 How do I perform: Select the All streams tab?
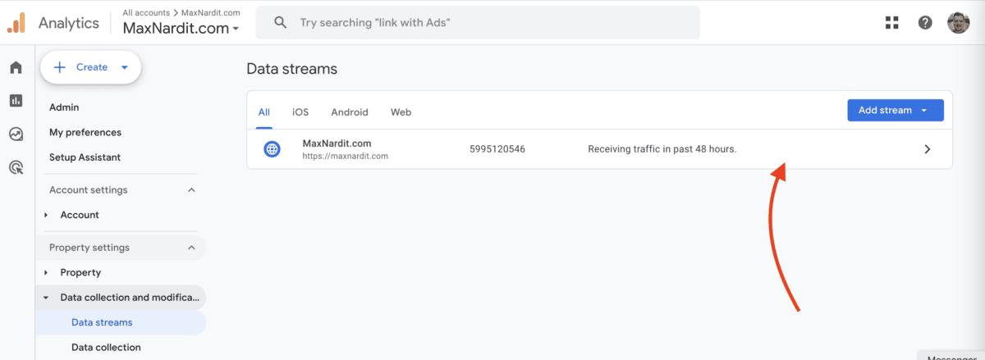pos(263,112)
